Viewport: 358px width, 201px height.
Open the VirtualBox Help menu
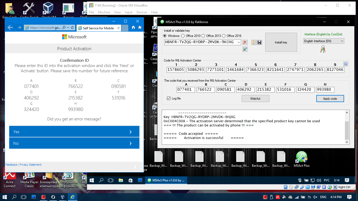tap(155, 12)
